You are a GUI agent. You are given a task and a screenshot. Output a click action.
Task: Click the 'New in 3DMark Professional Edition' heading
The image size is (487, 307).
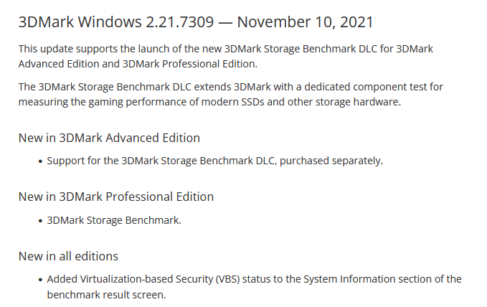(x=116, y=197)
